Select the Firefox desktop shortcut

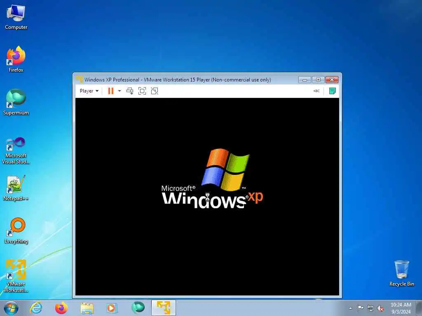16,59
